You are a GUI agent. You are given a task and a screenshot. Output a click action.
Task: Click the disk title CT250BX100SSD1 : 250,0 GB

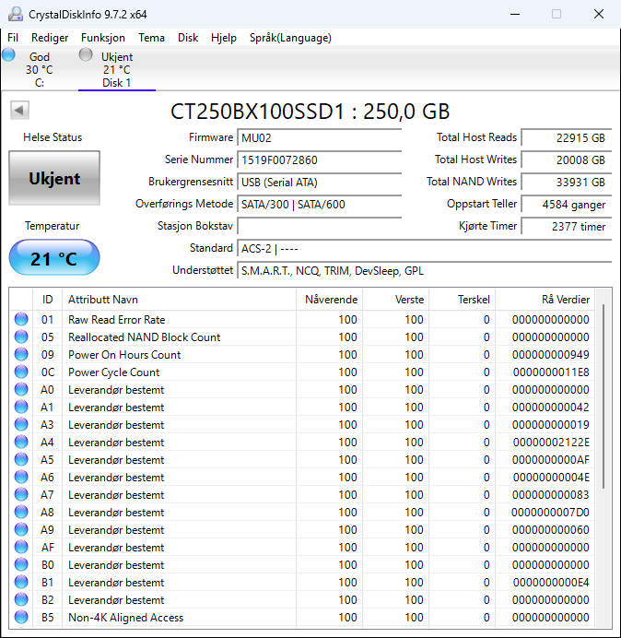click(310, 111)
